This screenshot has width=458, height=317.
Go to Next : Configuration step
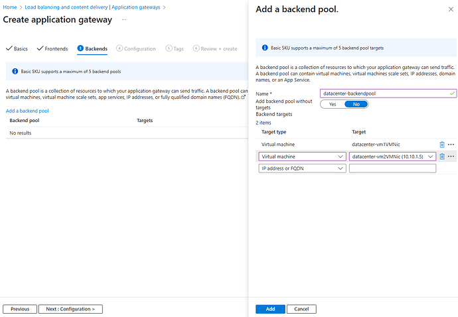(x=70, y=309)
